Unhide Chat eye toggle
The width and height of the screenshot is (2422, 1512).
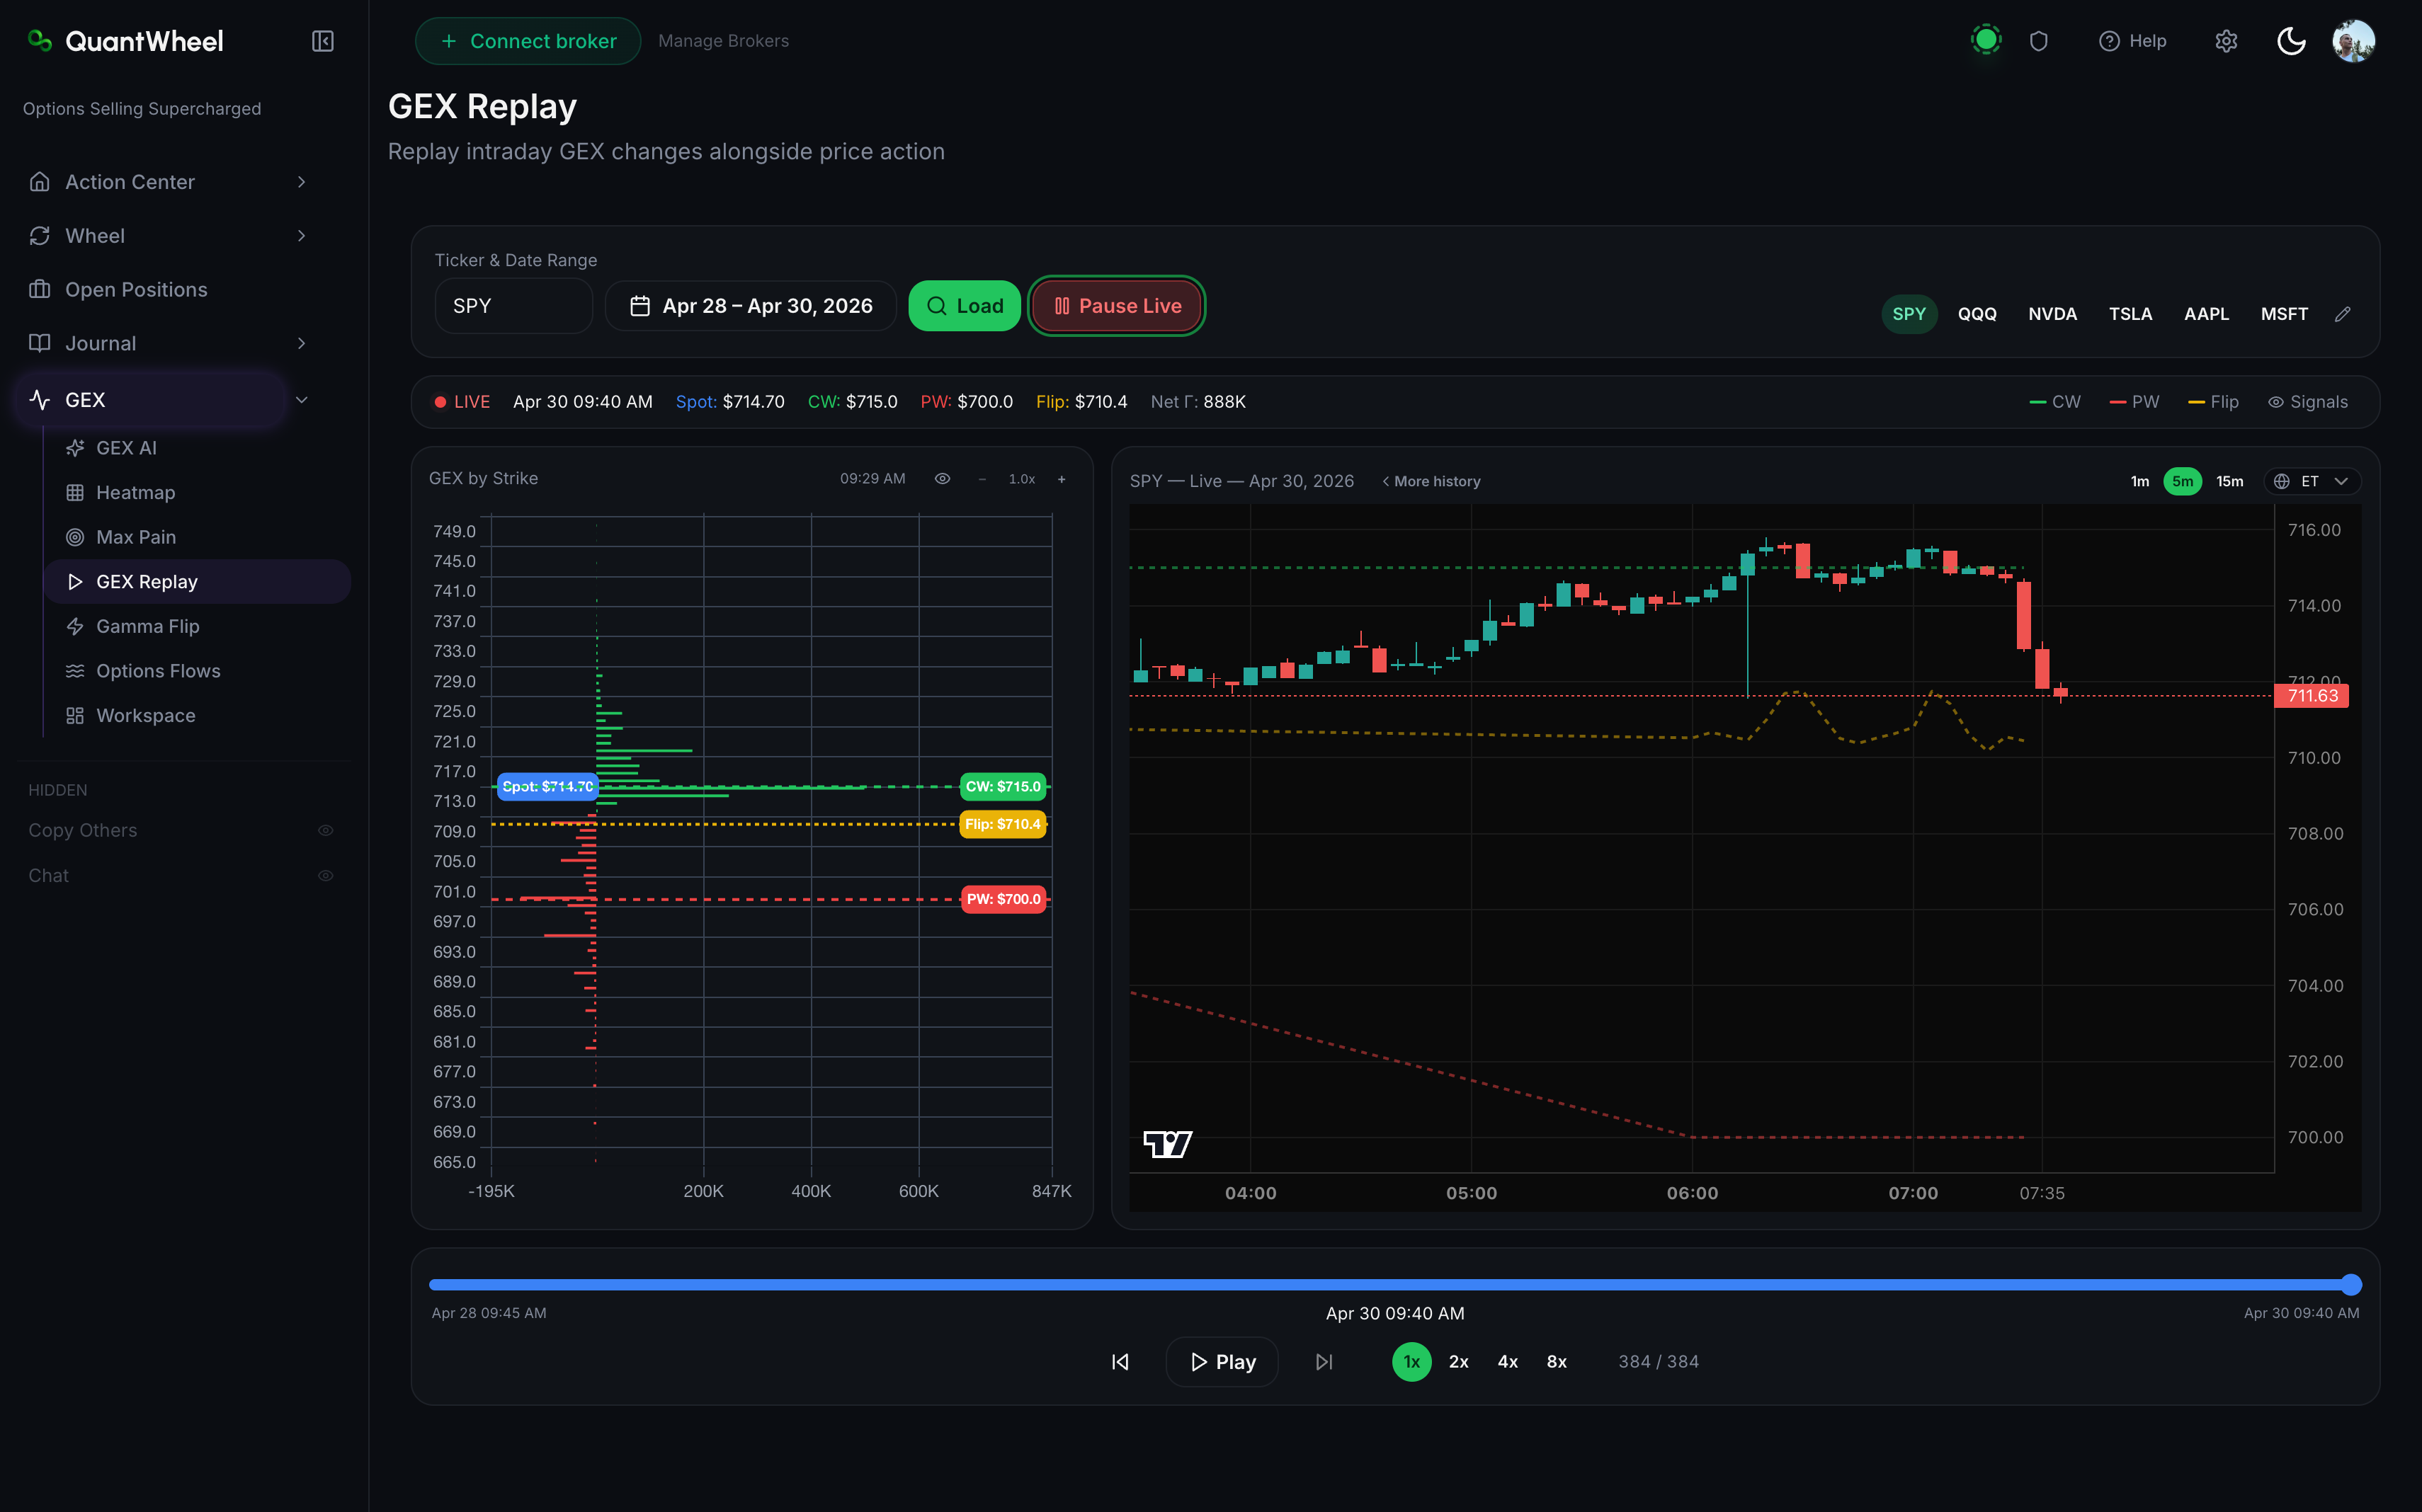tap(325, 876)
